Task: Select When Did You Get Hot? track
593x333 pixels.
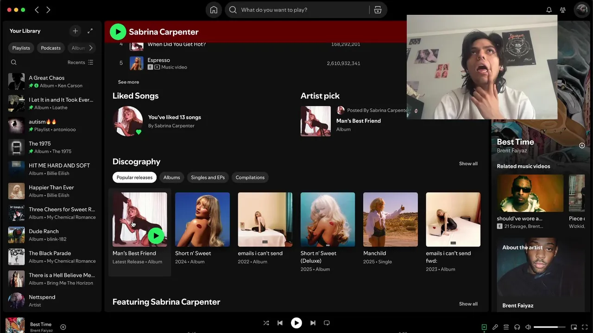Action: click(x=177, y=44)
